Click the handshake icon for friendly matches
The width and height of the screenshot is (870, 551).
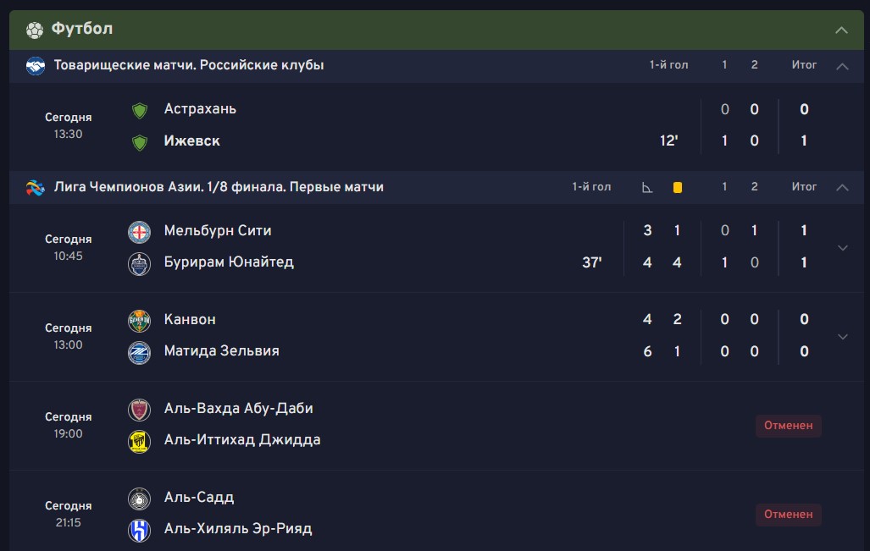[36, 66]
